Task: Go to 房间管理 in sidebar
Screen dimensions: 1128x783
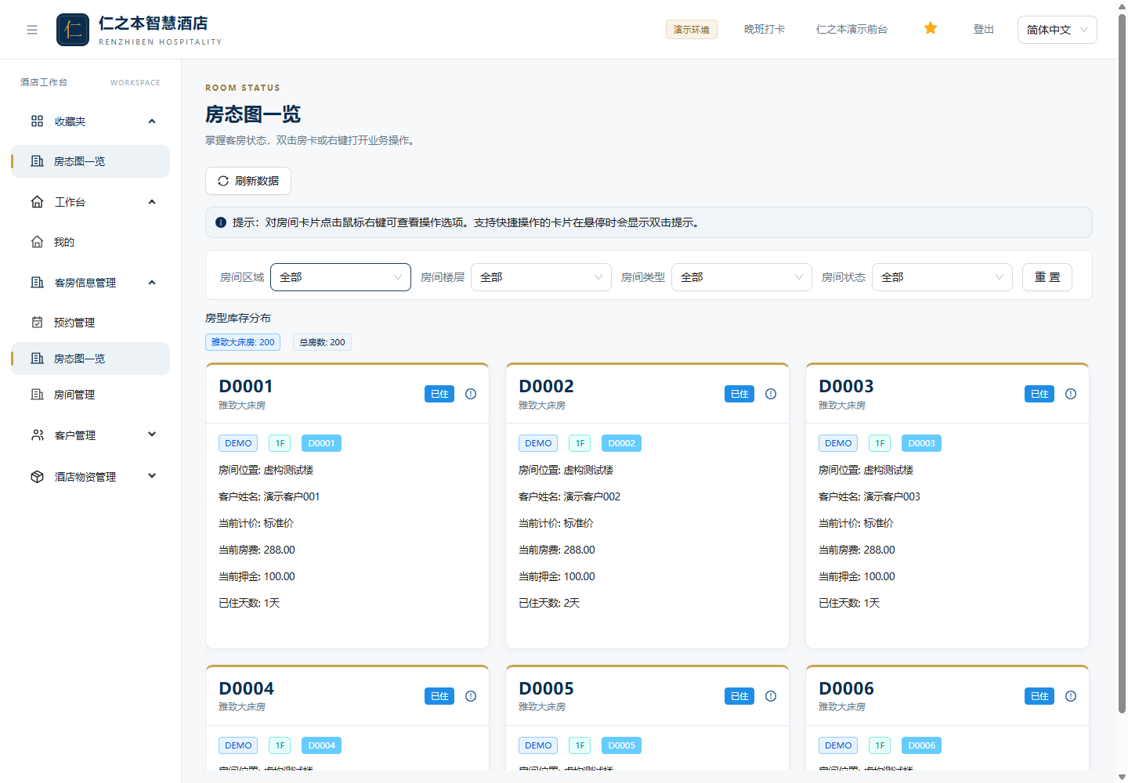Action: [90, 395]
